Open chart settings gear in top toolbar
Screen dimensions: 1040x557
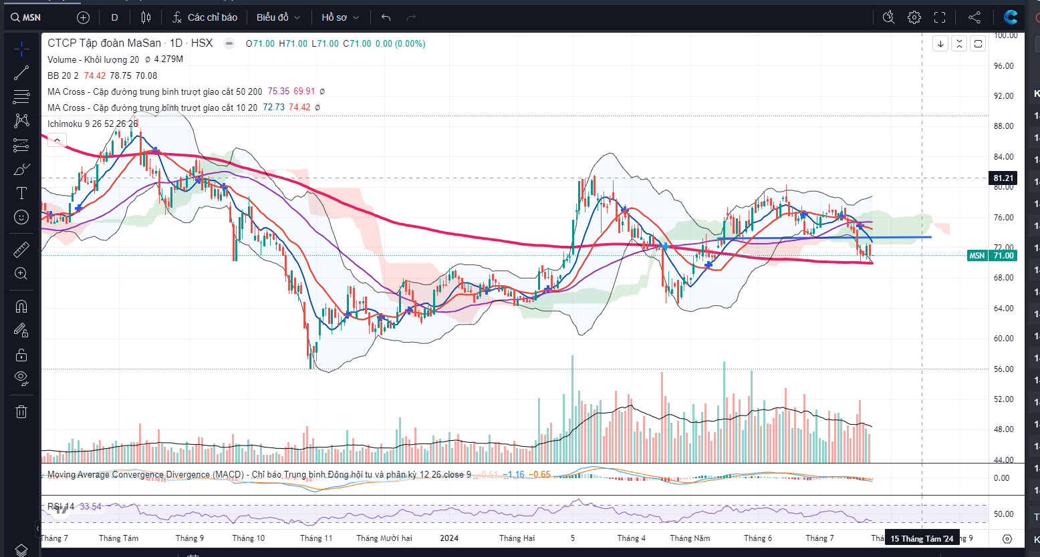[x=914, y=17]
